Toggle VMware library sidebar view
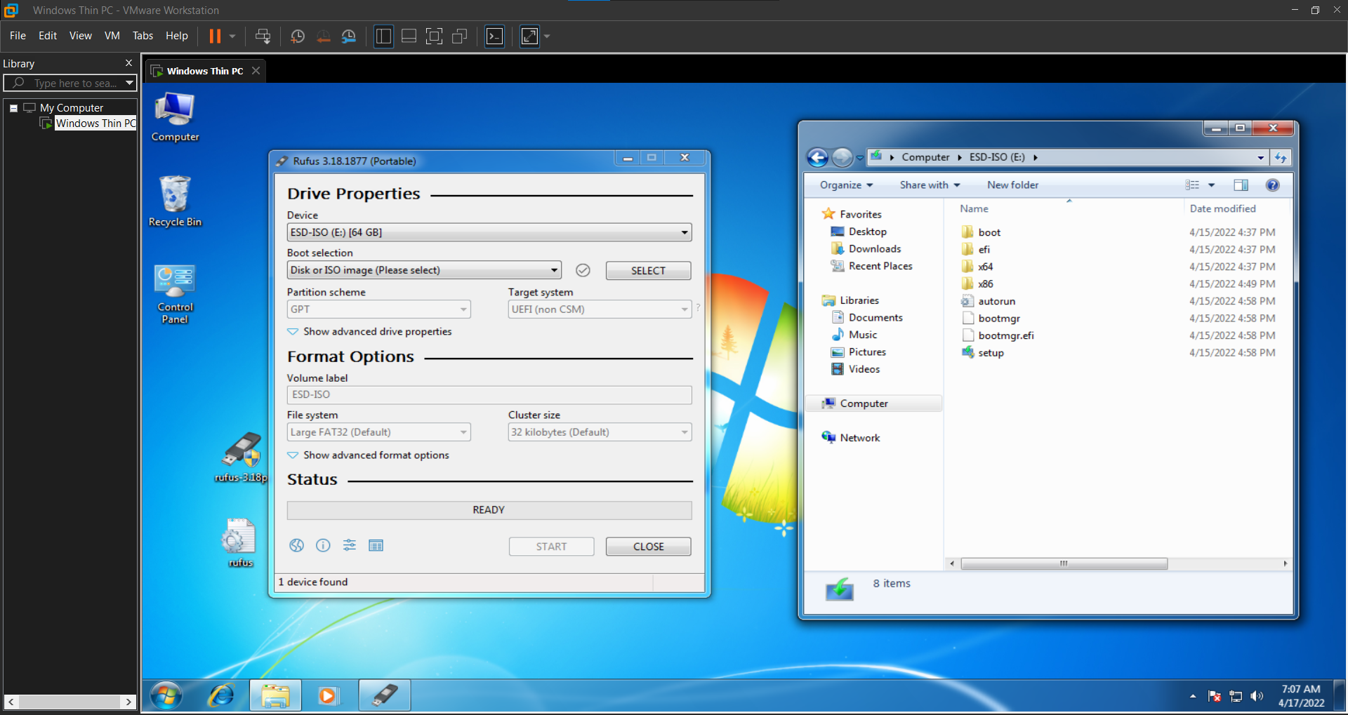 [383, 36]
